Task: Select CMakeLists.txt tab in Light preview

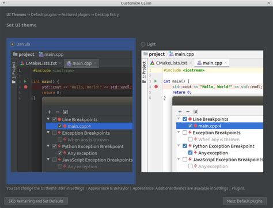Action: [172, 63]
